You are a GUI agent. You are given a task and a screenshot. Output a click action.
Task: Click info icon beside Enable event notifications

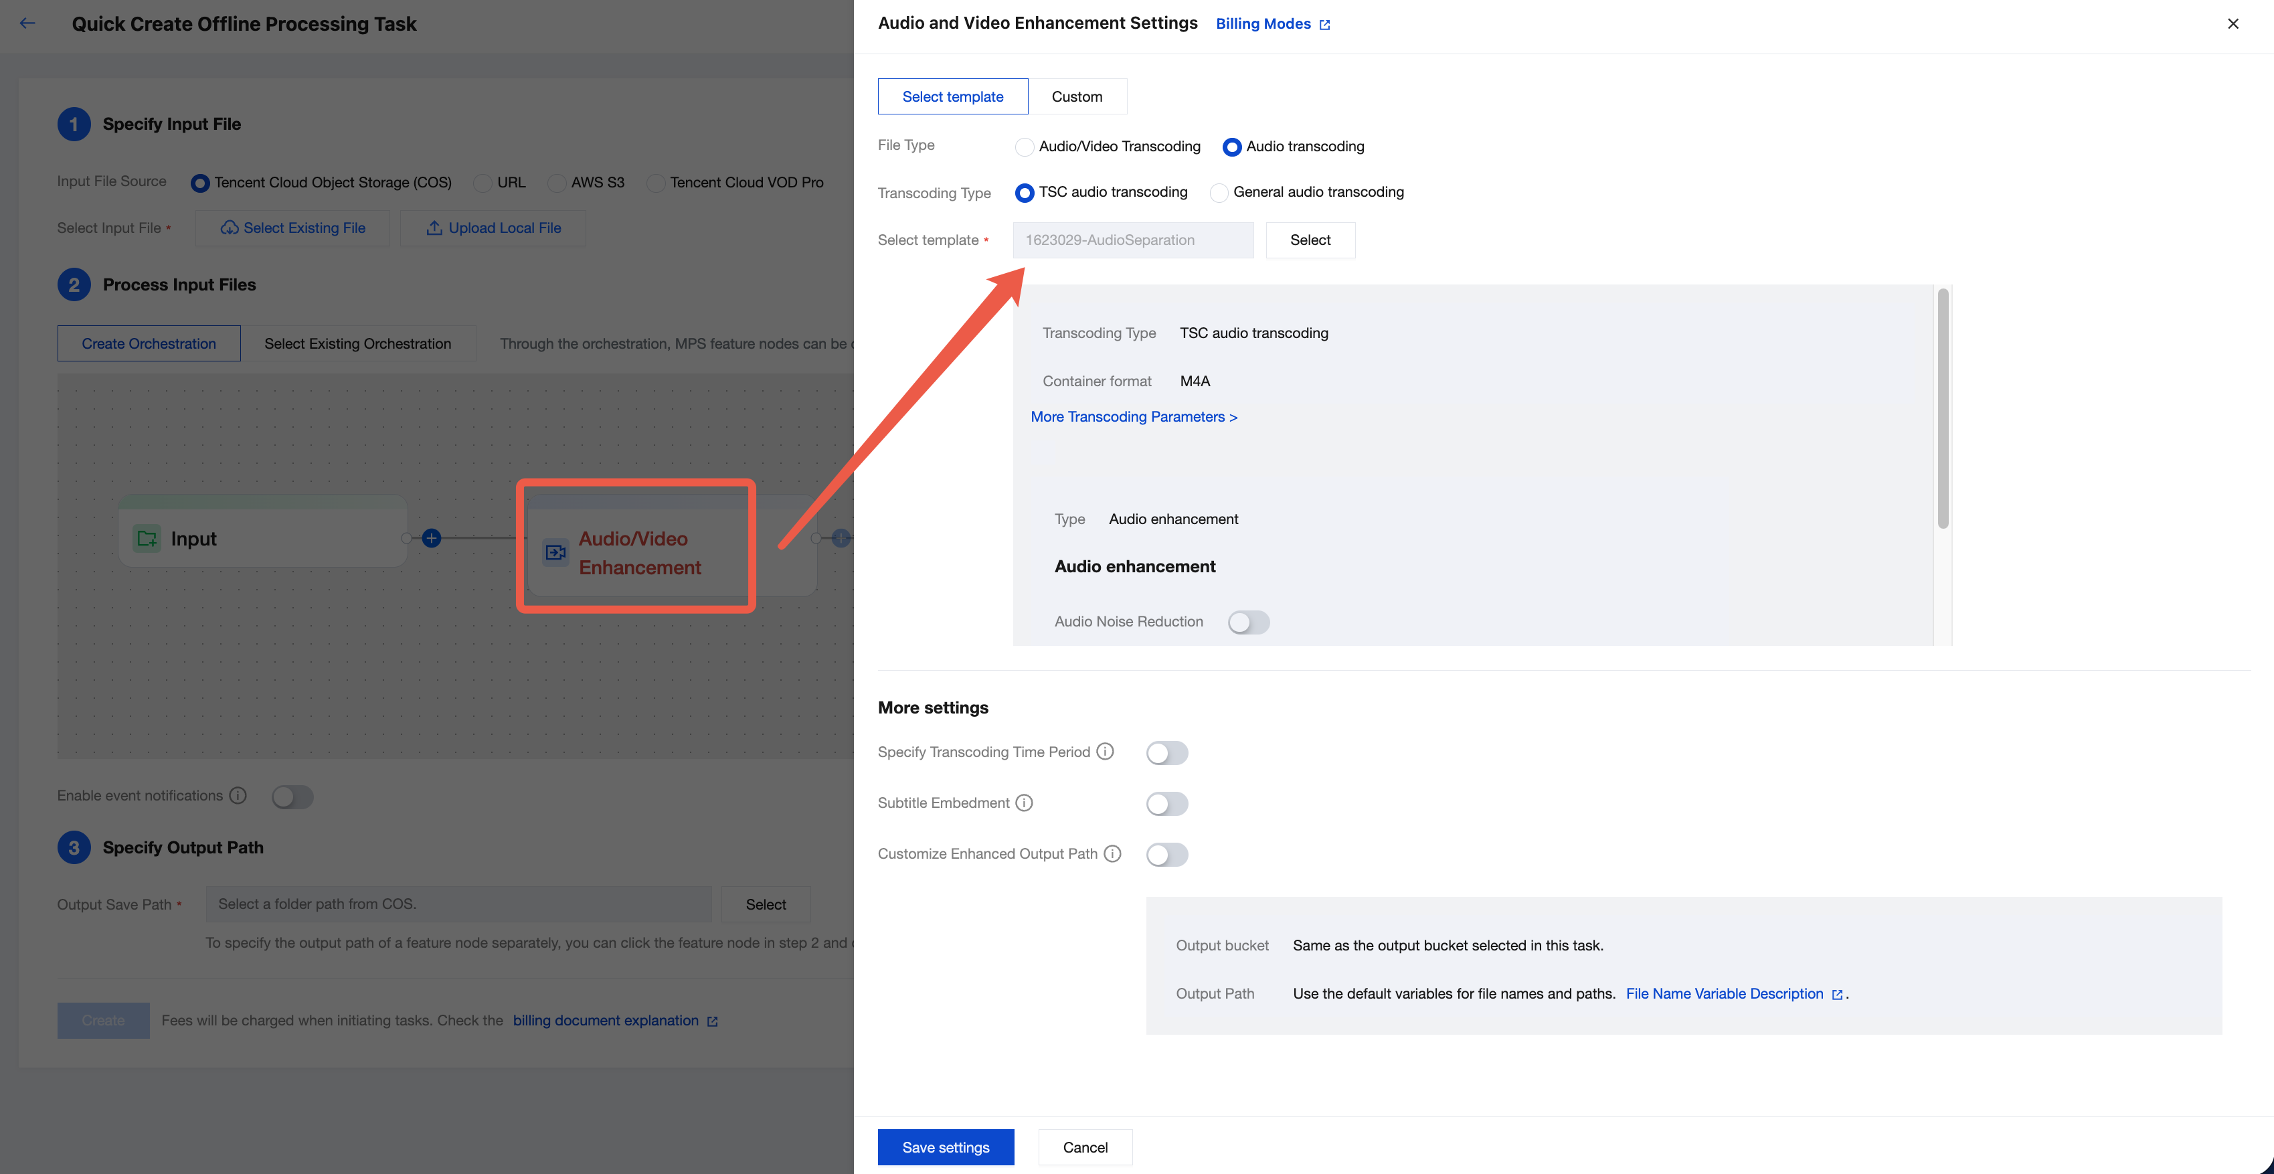coord(238,795)
